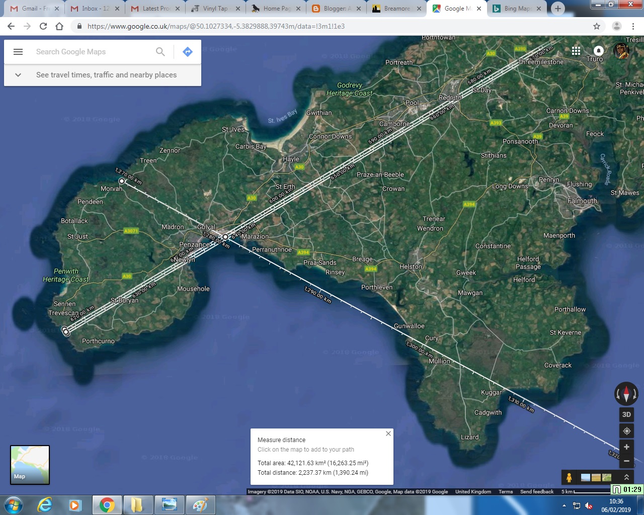Open the Google Maps hamburger menu

18,51
